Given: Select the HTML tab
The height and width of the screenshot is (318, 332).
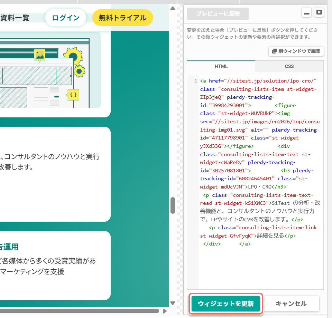Looking at the screenshot, I should click(221, 66).
